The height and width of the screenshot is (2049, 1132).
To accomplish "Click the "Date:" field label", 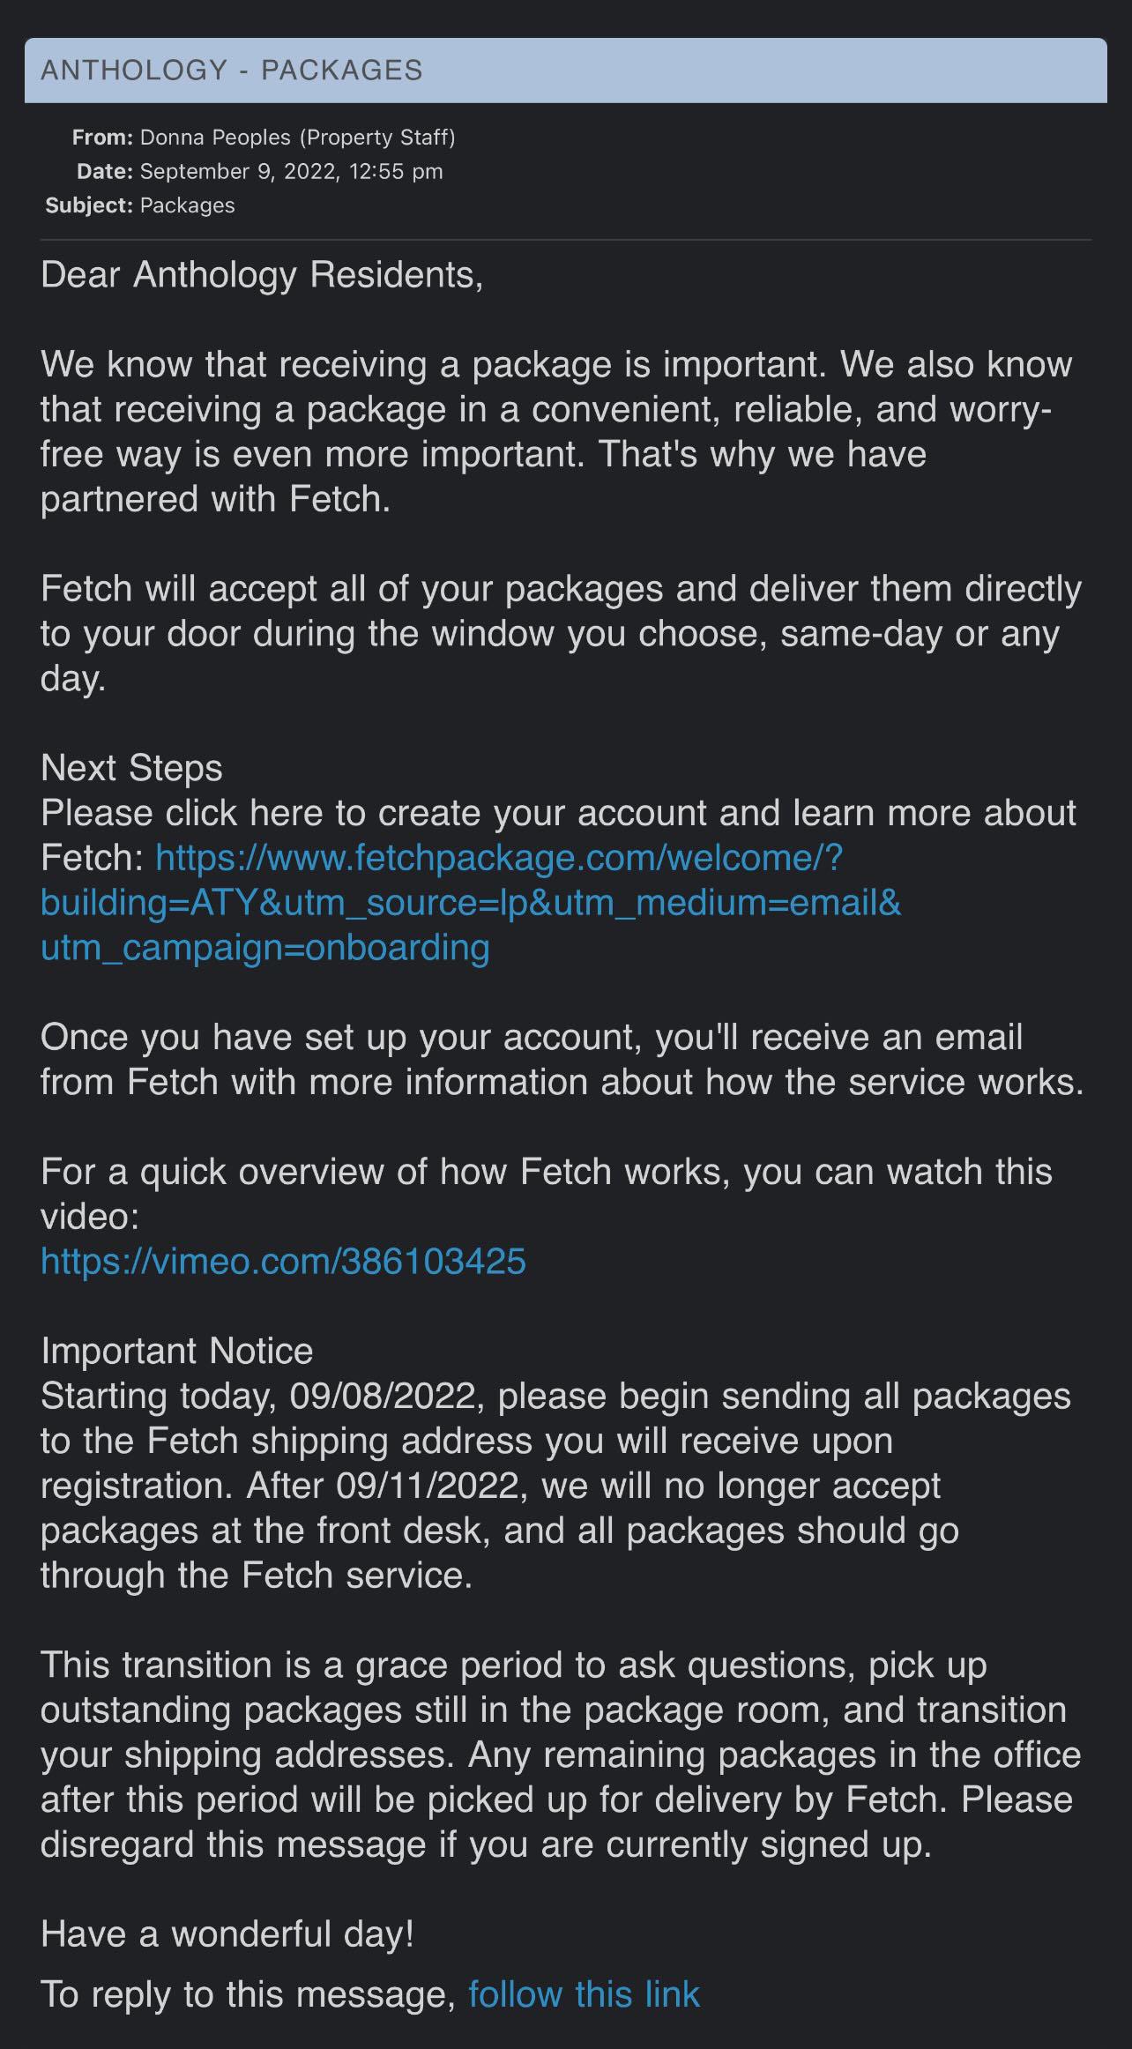I will tap(104, 171).
